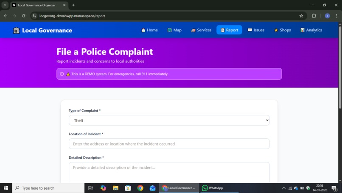The height and width of the screenshot is (193, 342).
Task: Open the network status tray icon
Action: 290,188
